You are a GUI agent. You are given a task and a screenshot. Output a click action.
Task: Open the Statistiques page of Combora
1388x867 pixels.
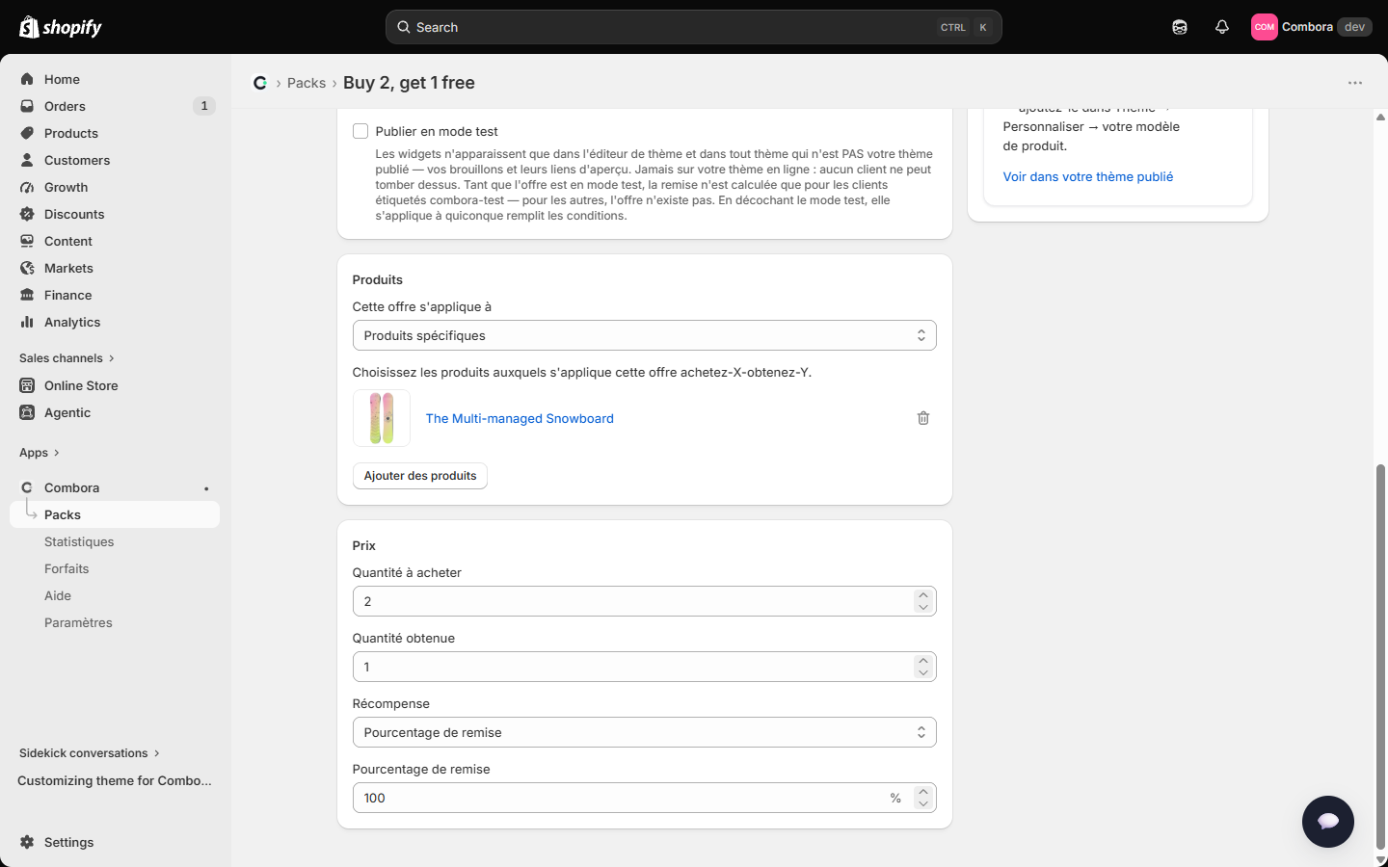point(79,541)
